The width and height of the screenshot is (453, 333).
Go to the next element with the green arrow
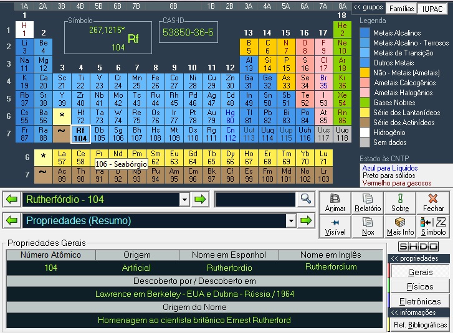pos(199,199)
